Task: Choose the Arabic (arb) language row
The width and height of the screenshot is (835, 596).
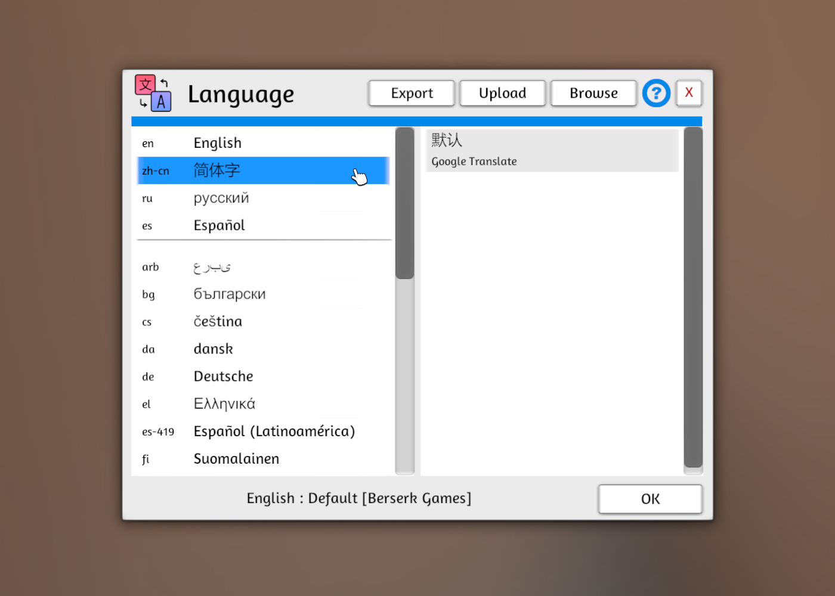Action: coord(262,267)
